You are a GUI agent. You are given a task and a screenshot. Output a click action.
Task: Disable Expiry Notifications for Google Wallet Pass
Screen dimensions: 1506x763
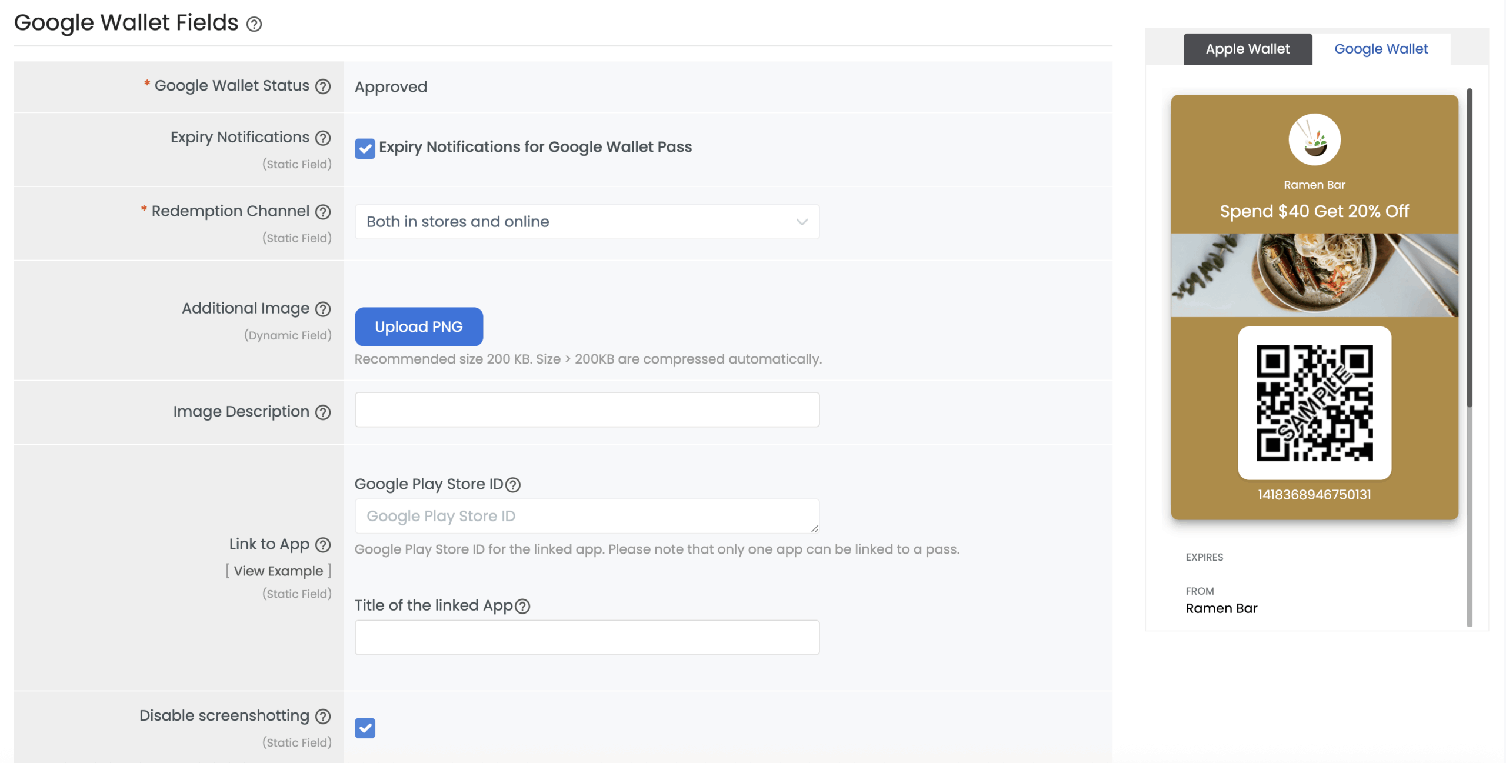point(365,149)
